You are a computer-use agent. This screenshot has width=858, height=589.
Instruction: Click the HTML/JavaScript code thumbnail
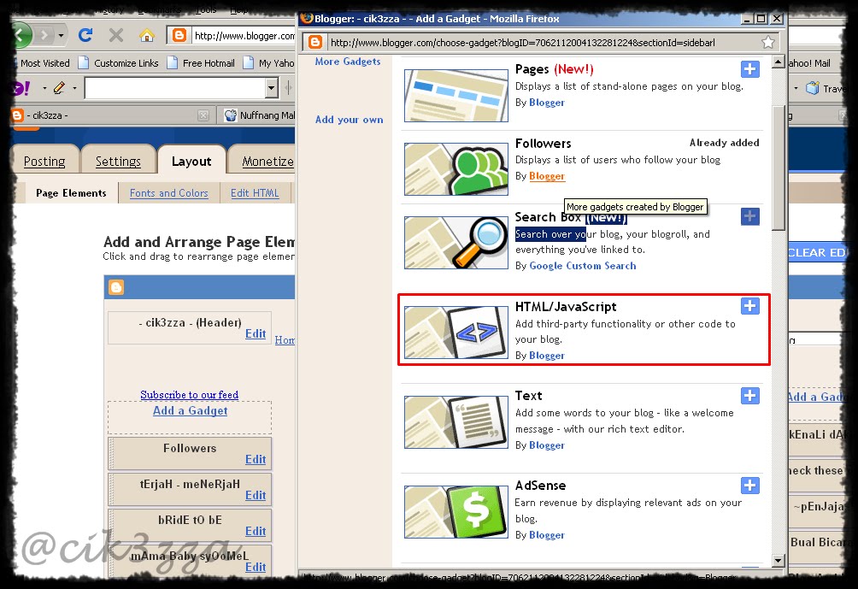pyautogui.click(x=455, y=333)
